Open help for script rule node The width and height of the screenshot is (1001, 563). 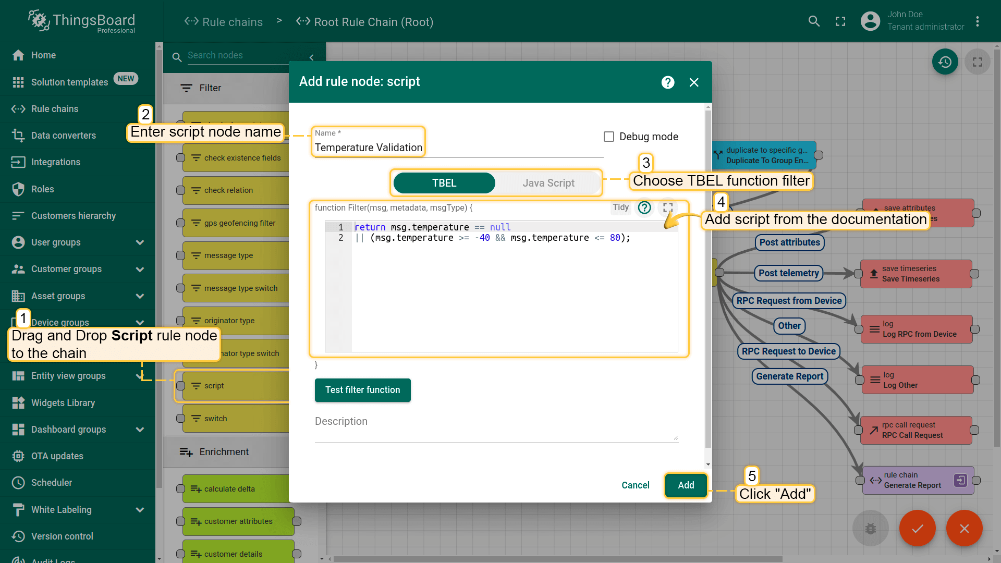tap(668, 82)
